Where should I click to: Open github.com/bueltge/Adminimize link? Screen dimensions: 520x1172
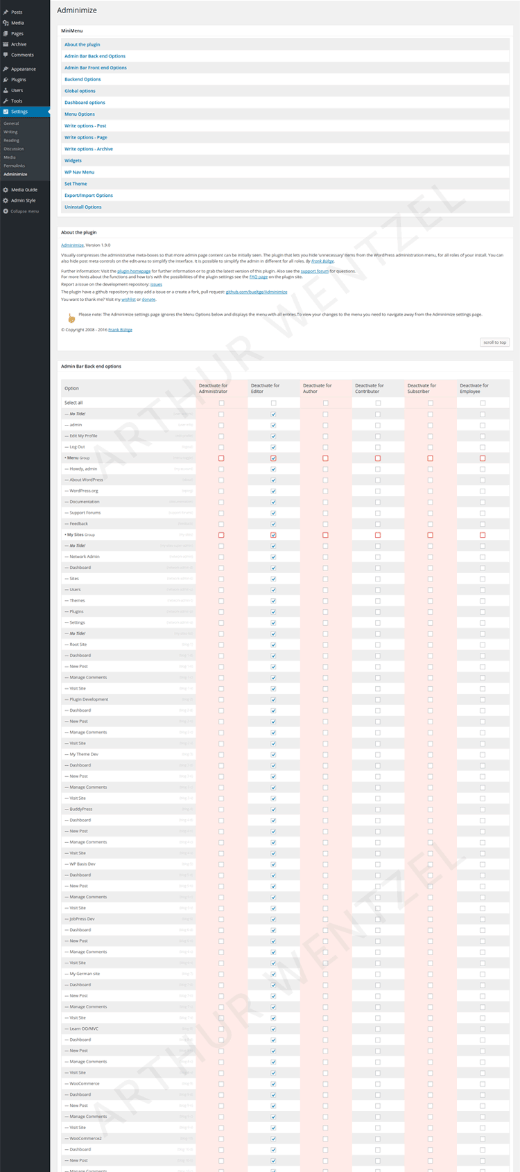pyautogui.click(x=257, y=292)
